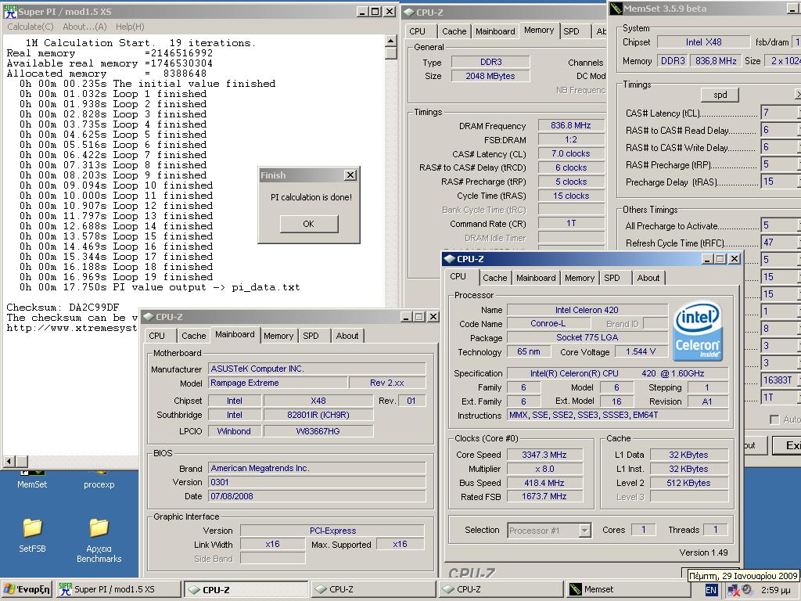
Task: Click the Memory Size value 2048 MBytes
Action: click(x=490, y=76)
